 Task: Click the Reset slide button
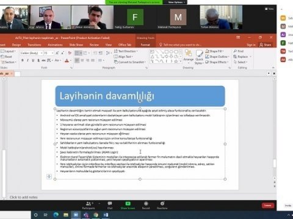coord(7,57)
